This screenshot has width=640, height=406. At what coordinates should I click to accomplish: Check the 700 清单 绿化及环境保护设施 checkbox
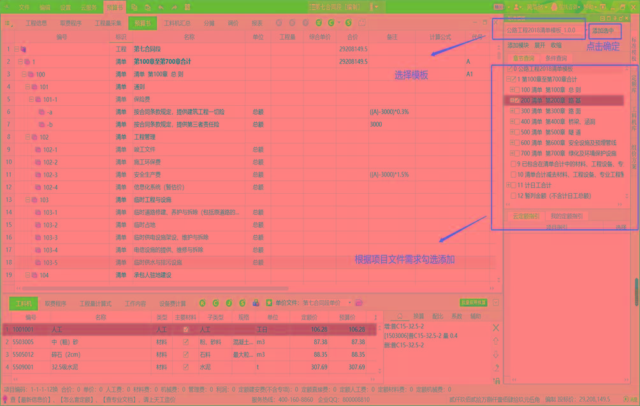coord(517,154)
